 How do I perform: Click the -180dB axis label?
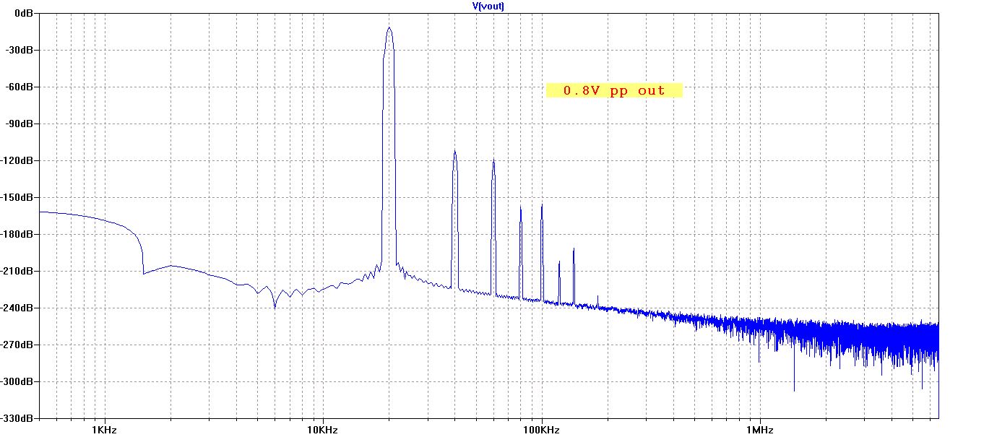(x=18, y=234)
